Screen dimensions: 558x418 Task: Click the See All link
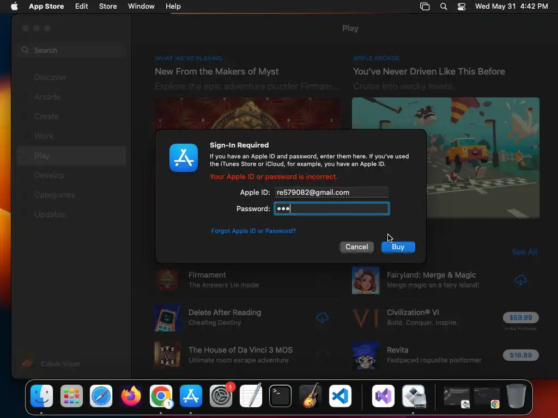[x=524, y=252]
